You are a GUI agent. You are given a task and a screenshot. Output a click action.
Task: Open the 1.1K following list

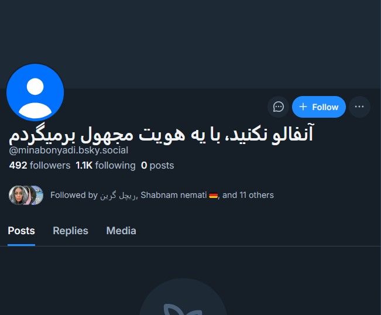(x=105, y=166)
